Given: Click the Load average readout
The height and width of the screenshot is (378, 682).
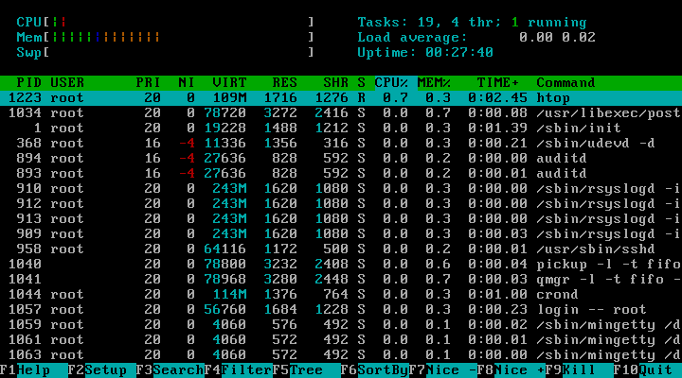Looking at the screenshot, I should [x=476, y=37].
